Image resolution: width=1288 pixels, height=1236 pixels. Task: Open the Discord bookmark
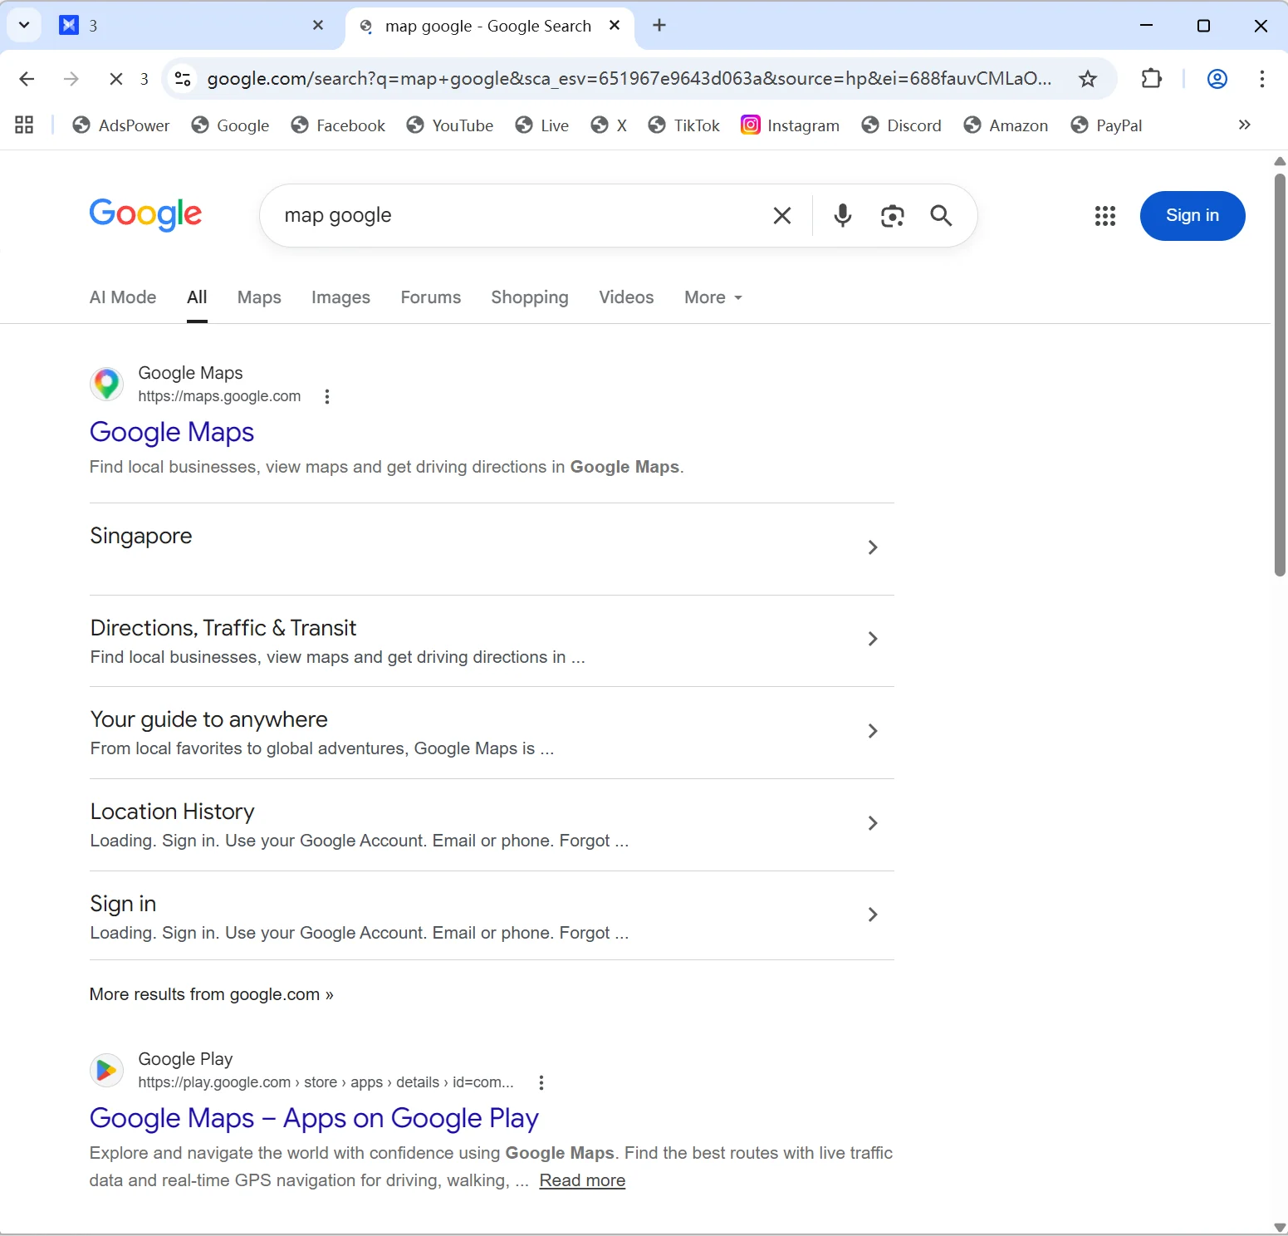(x=901, y=125)
